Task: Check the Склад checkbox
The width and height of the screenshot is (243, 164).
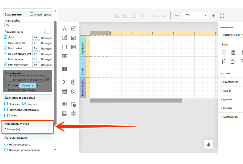Action: (6, 115)
